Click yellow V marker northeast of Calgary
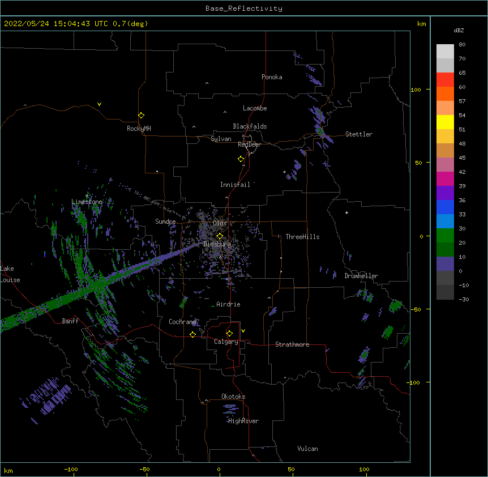 pyautogui.click(x=243, y=331)
